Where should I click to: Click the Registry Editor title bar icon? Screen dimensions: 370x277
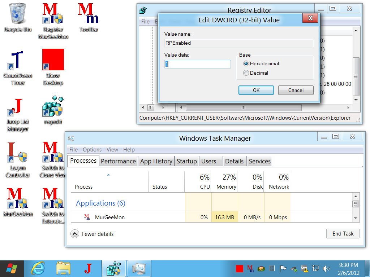(143, 10)
